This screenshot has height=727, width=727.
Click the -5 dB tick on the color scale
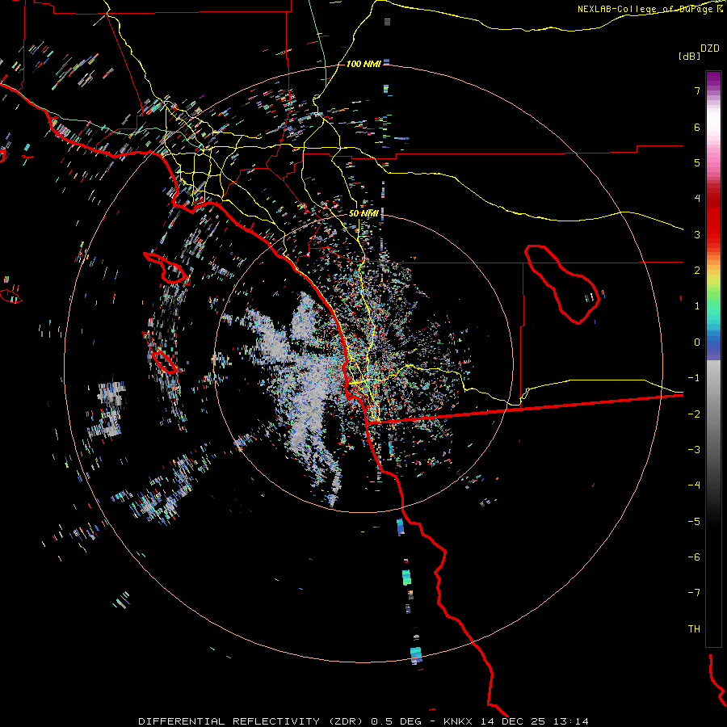click(694, 522)
